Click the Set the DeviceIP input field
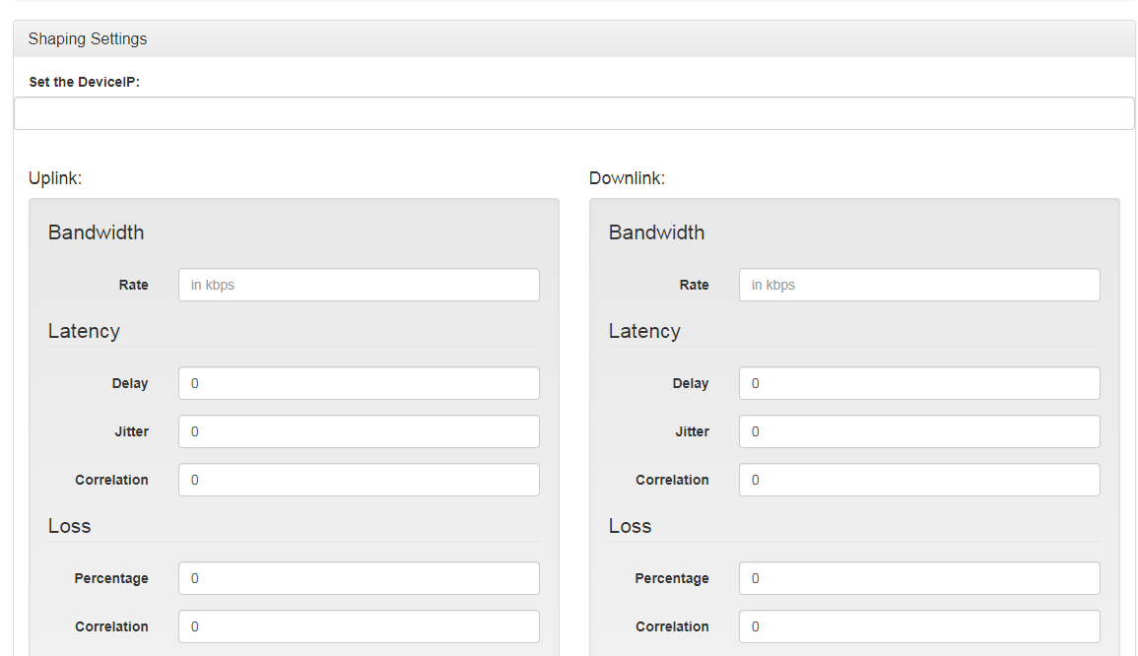The height and width of the screenshot is (656, 1138). [x=574, y=113]
